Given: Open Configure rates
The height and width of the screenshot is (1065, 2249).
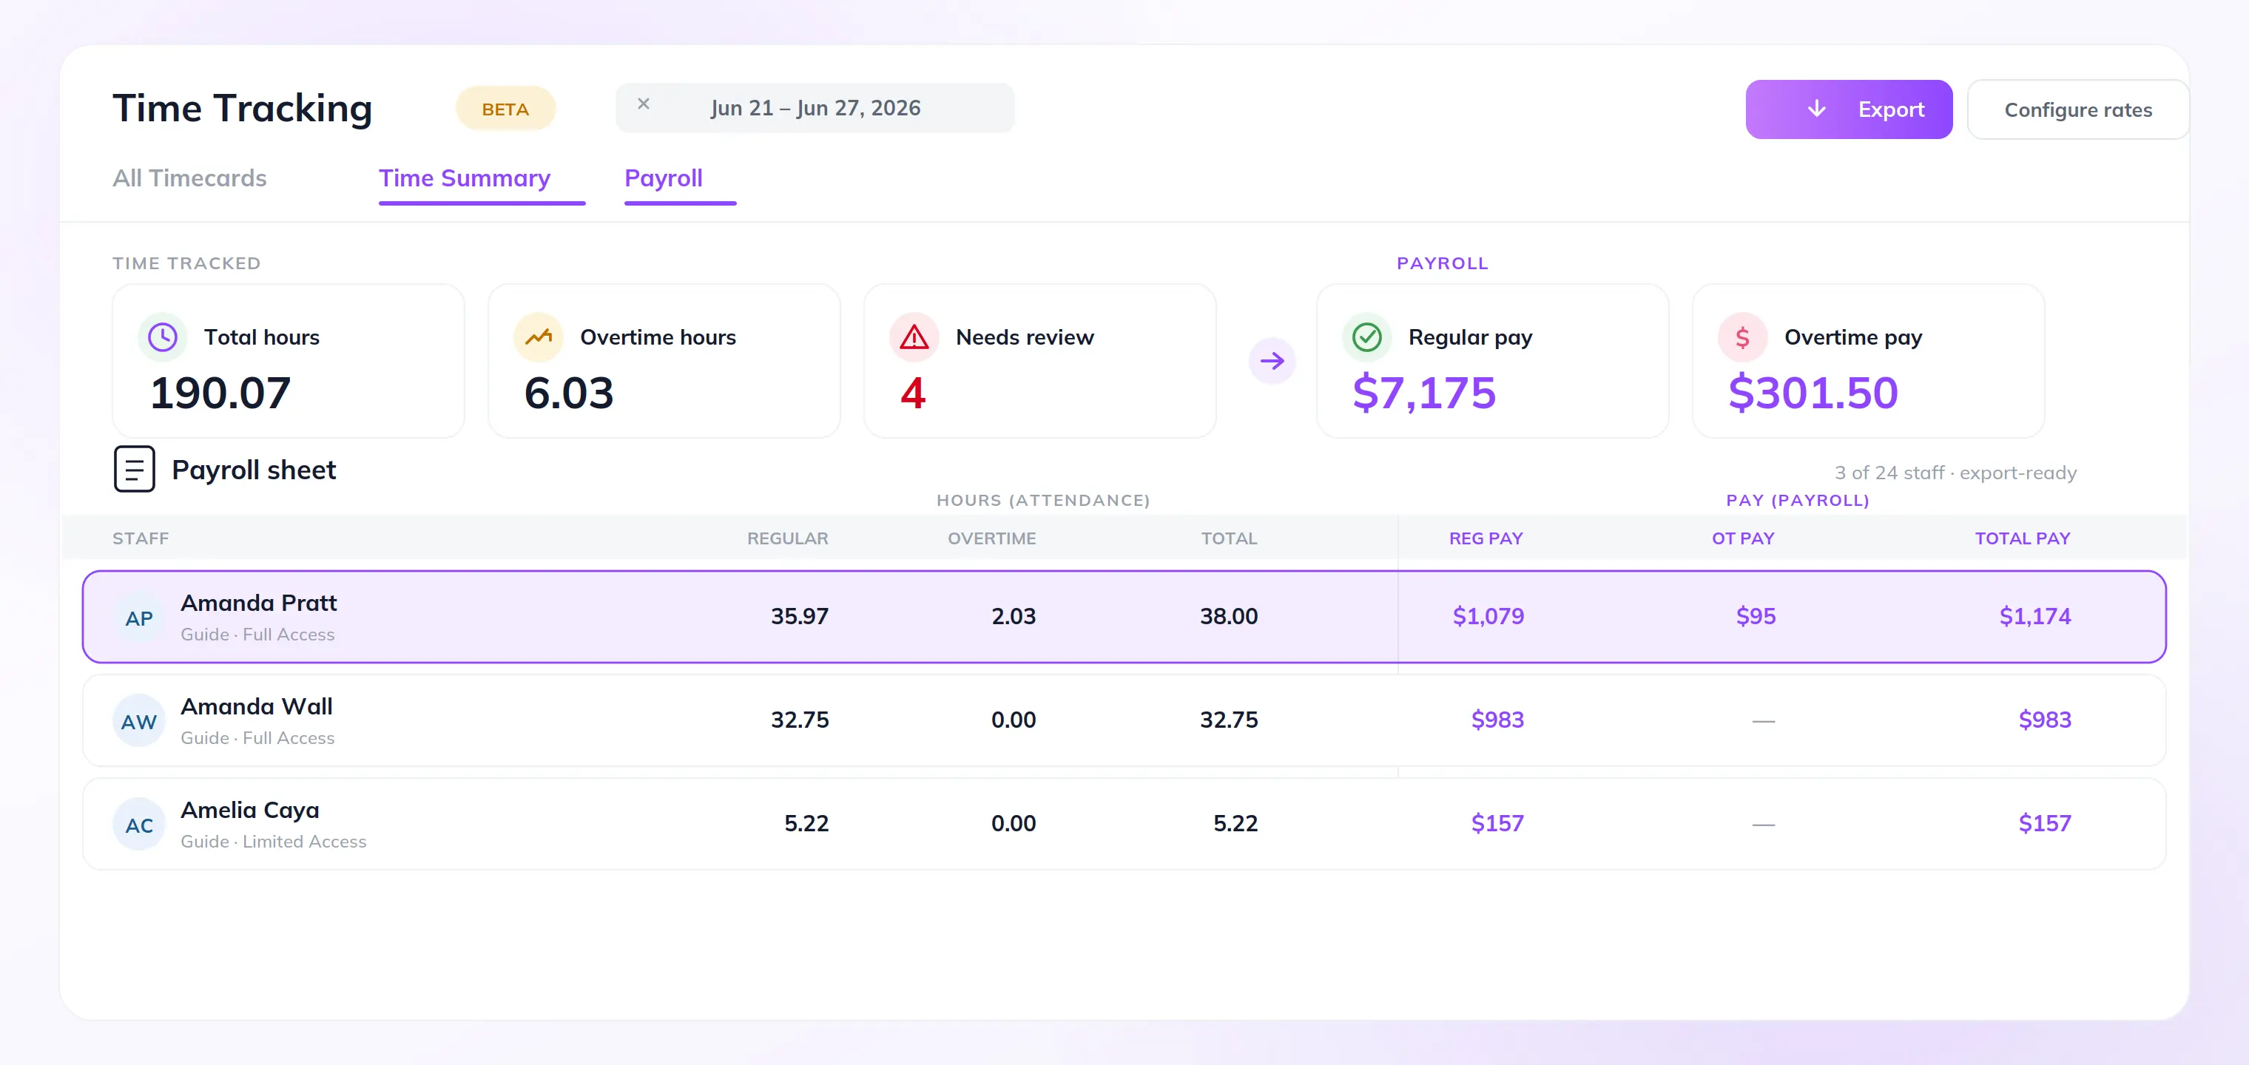Looking at the screenshot, I should point(2078,109).
